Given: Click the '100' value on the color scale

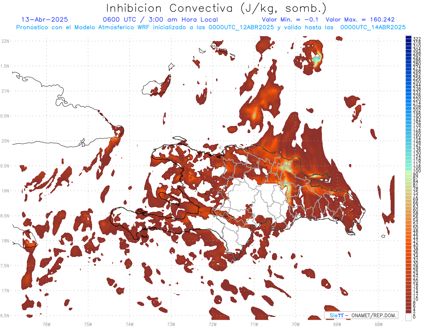Looking at the screenshot, I should pyautogui.click(x=417, y=171).
